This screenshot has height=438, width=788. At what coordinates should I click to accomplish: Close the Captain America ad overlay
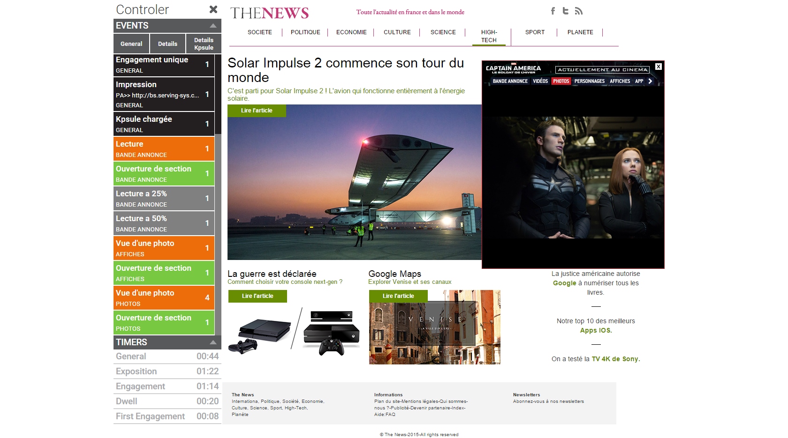pos(659,67)
